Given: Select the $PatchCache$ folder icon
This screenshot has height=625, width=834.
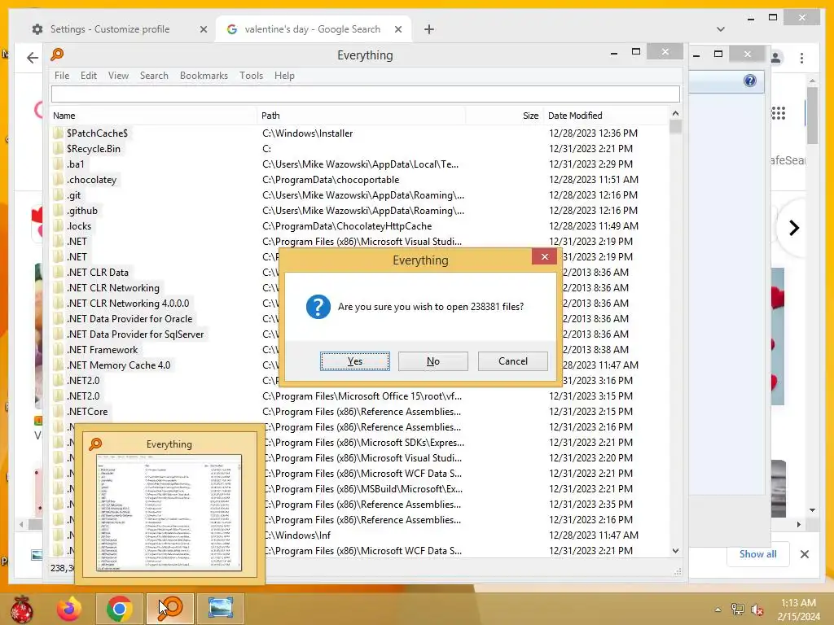Looking at the screenshot, I should pyautogui.click(x=58, y=133).
